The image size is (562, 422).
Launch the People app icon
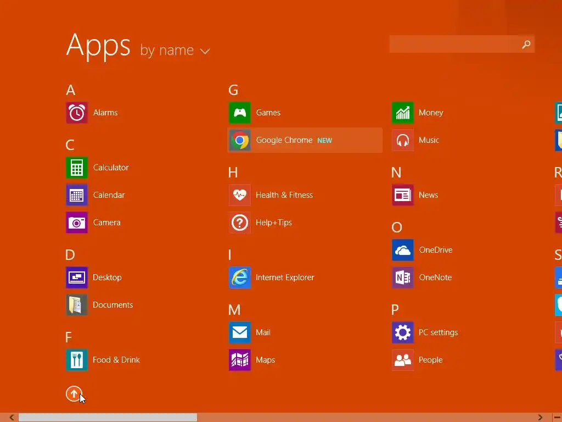click(x=403, y=360)
